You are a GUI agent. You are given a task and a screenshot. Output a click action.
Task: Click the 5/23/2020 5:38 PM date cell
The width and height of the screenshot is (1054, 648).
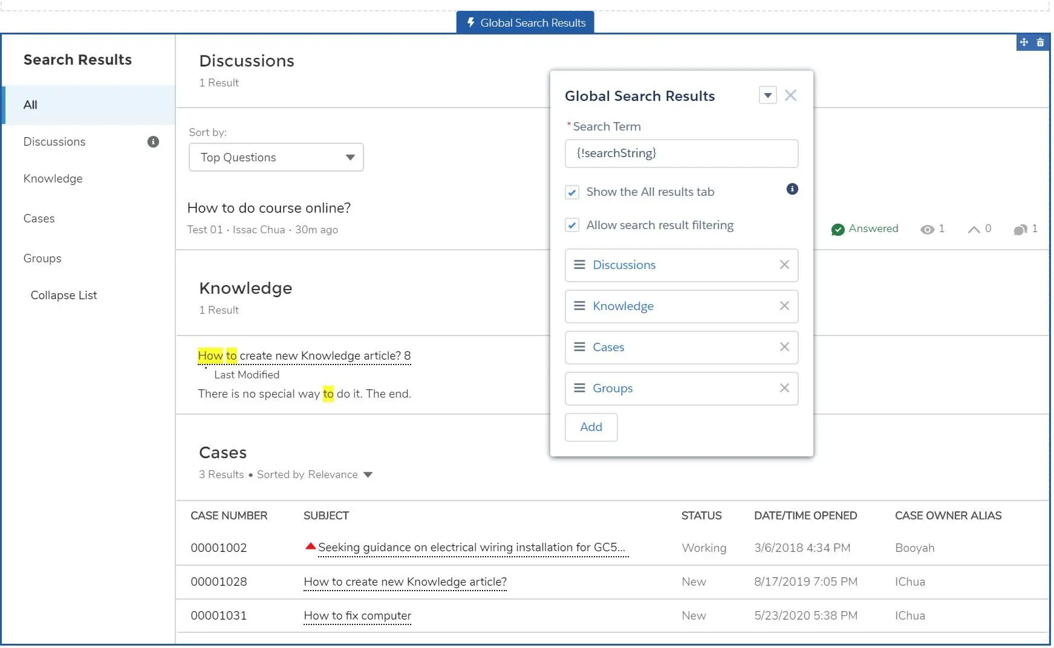point(805,615)
